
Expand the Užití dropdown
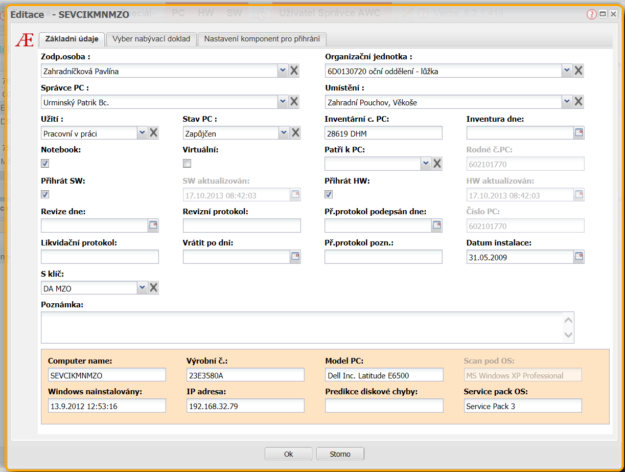(x=142, y=133)
